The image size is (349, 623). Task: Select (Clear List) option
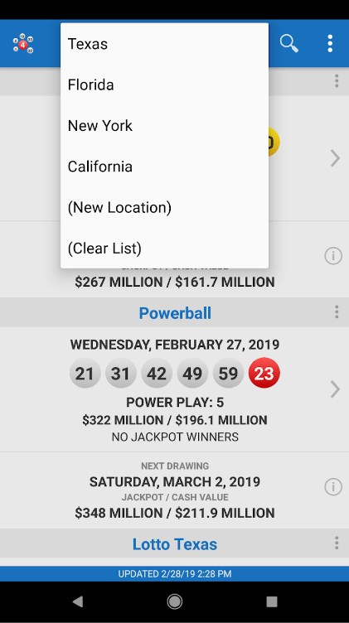click(x=165, y=249)
